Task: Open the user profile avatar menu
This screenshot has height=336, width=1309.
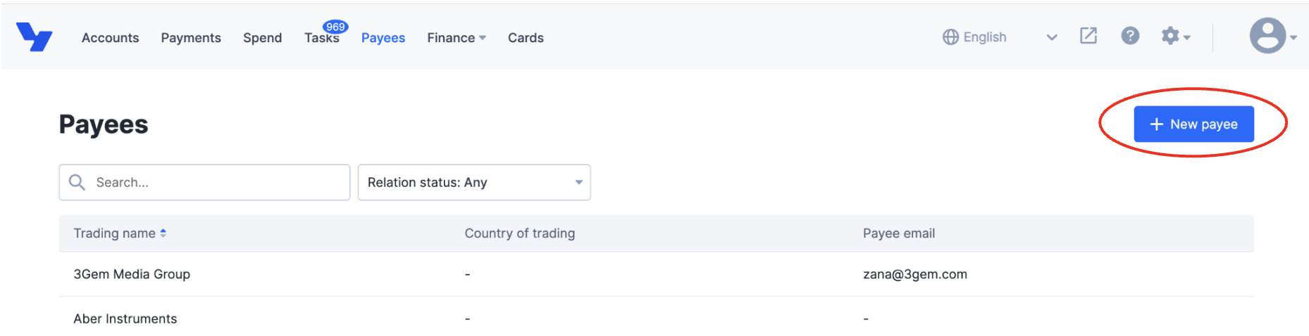Action: (x=1268, y=36)
